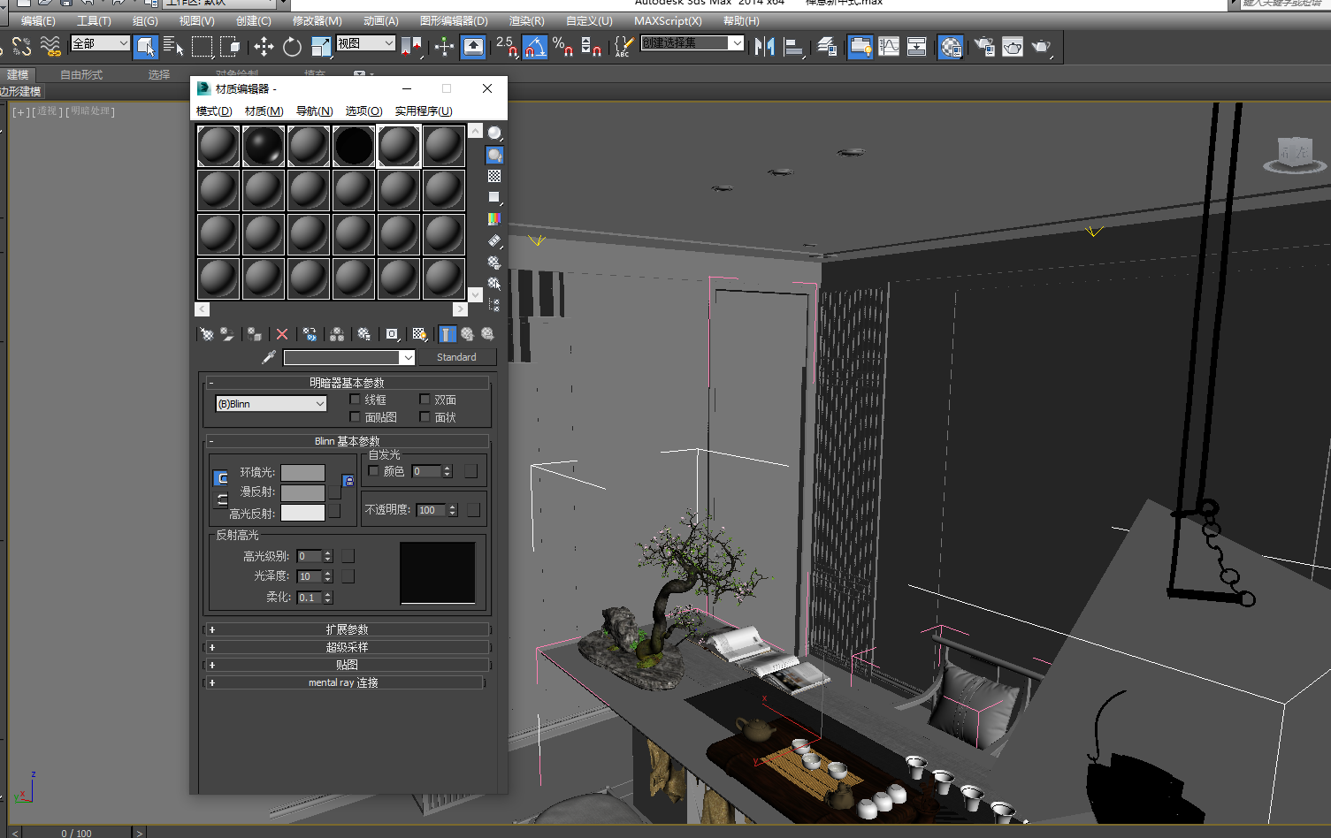Toggle the Show End Result button
This screenshot has height=838, width=1331.
447,334
